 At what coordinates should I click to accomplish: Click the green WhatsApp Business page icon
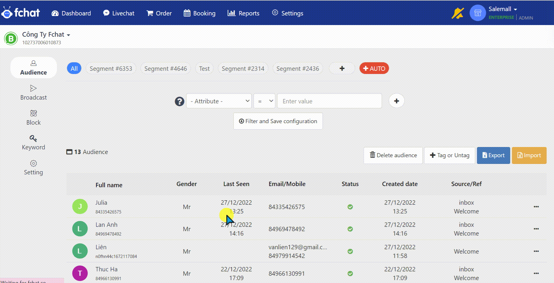click(x=11, y=38)
